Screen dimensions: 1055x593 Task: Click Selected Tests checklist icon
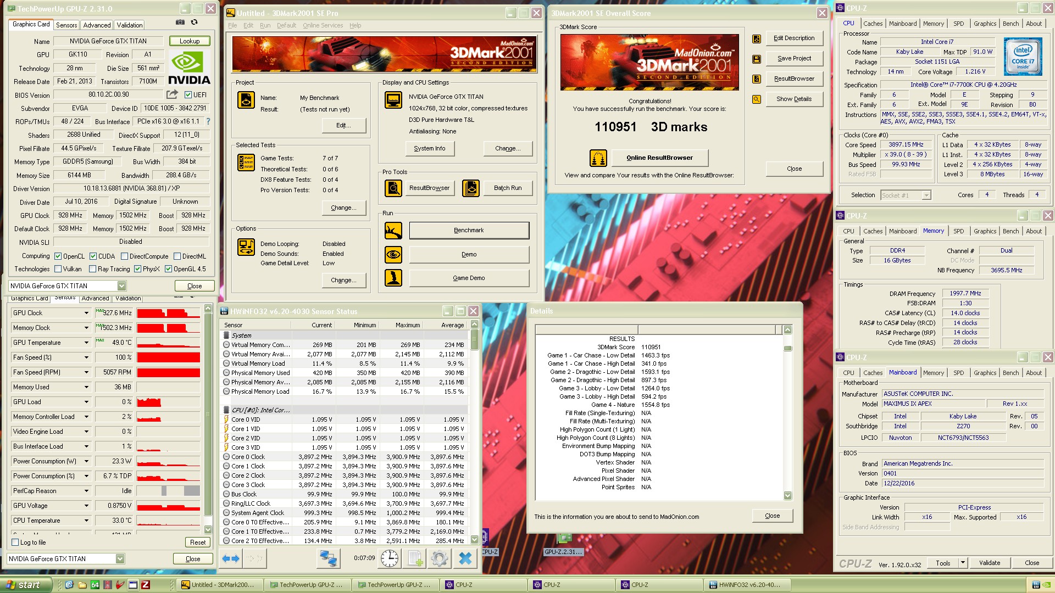tap(246, 163)
